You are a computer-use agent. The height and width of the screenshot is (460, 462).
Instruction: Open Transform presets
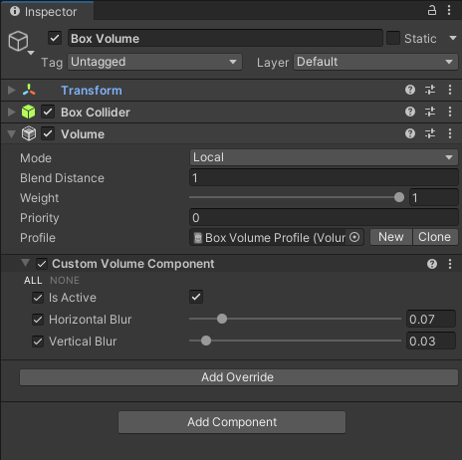[x=430, y=90]
